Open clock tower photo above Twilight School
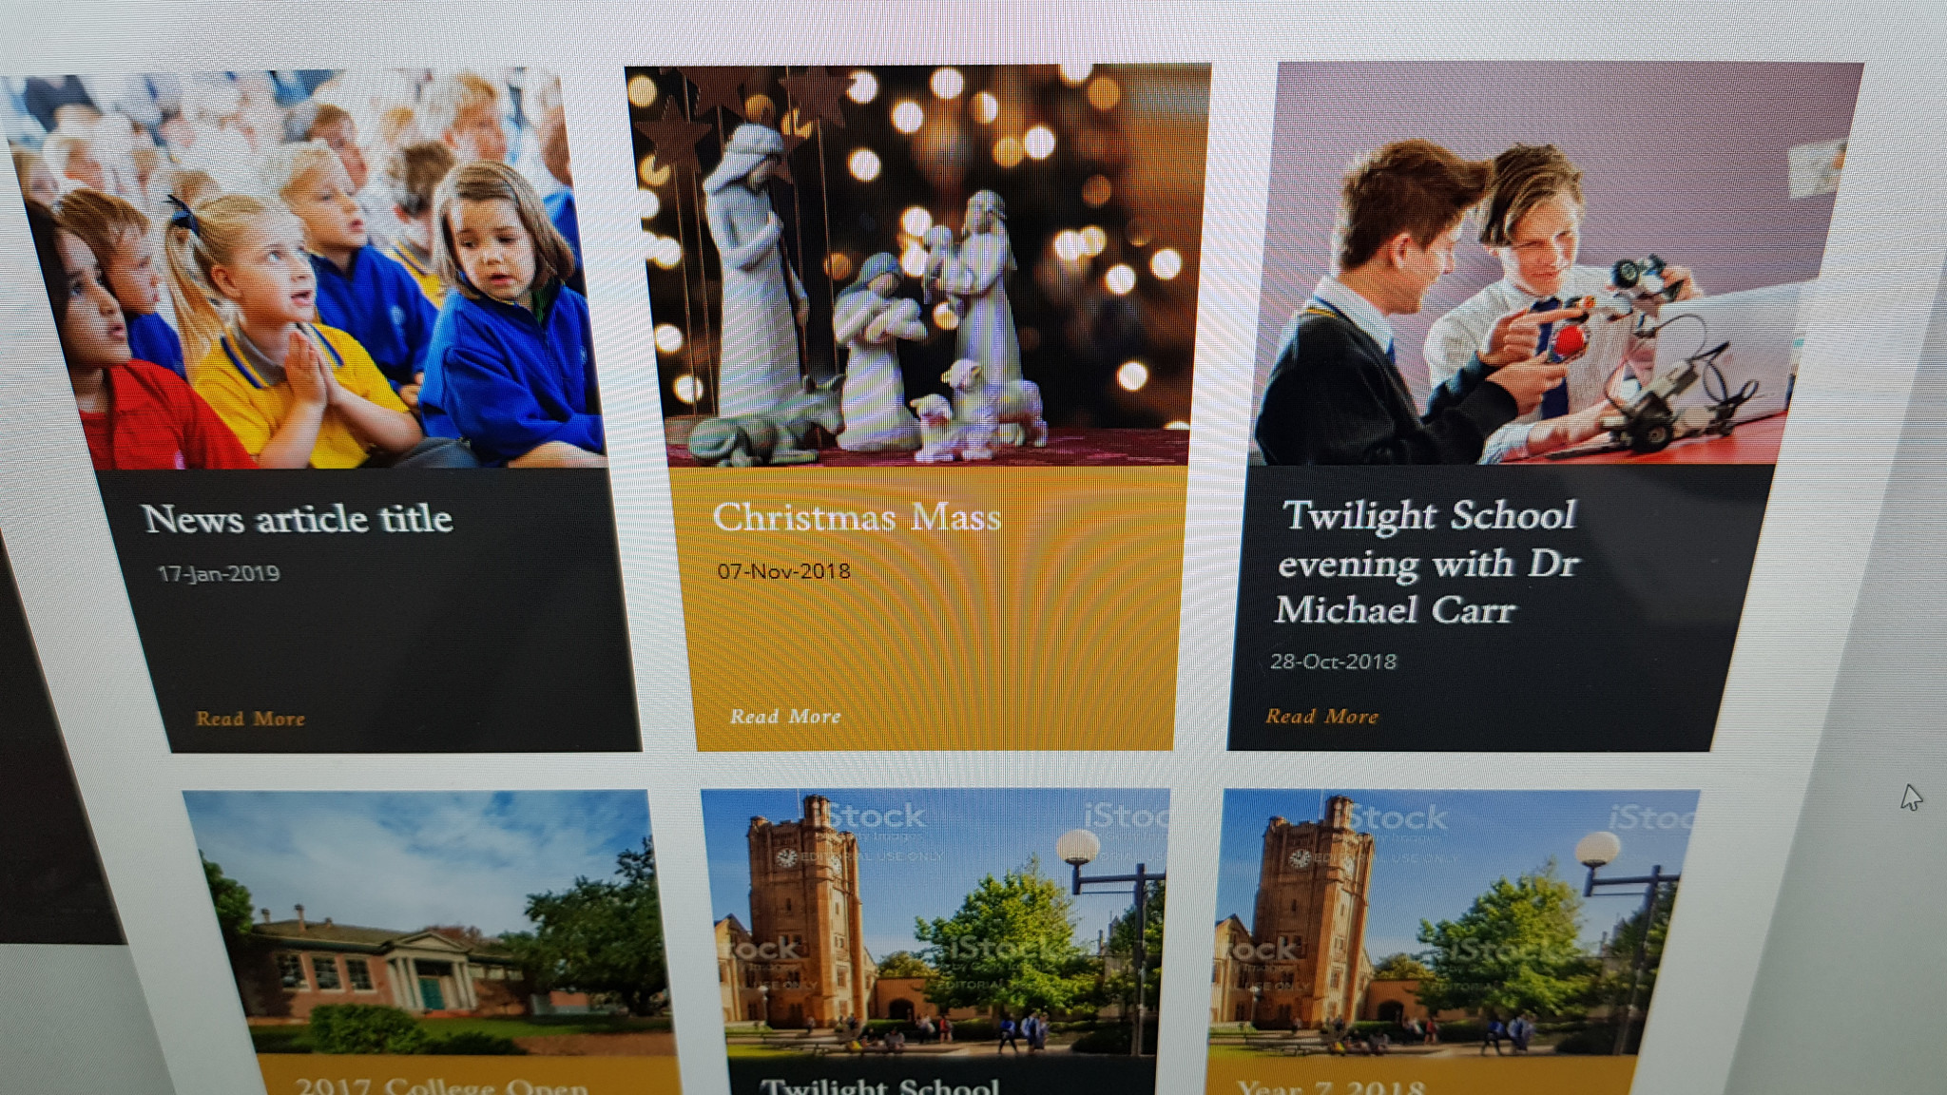The height and width of the screenshot is (1095, 1947). pos(936,922)
